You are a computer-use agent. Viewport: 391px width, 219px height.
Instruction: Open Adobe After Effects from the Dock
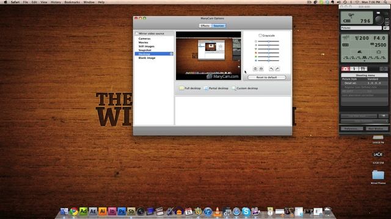click(93, 211)
